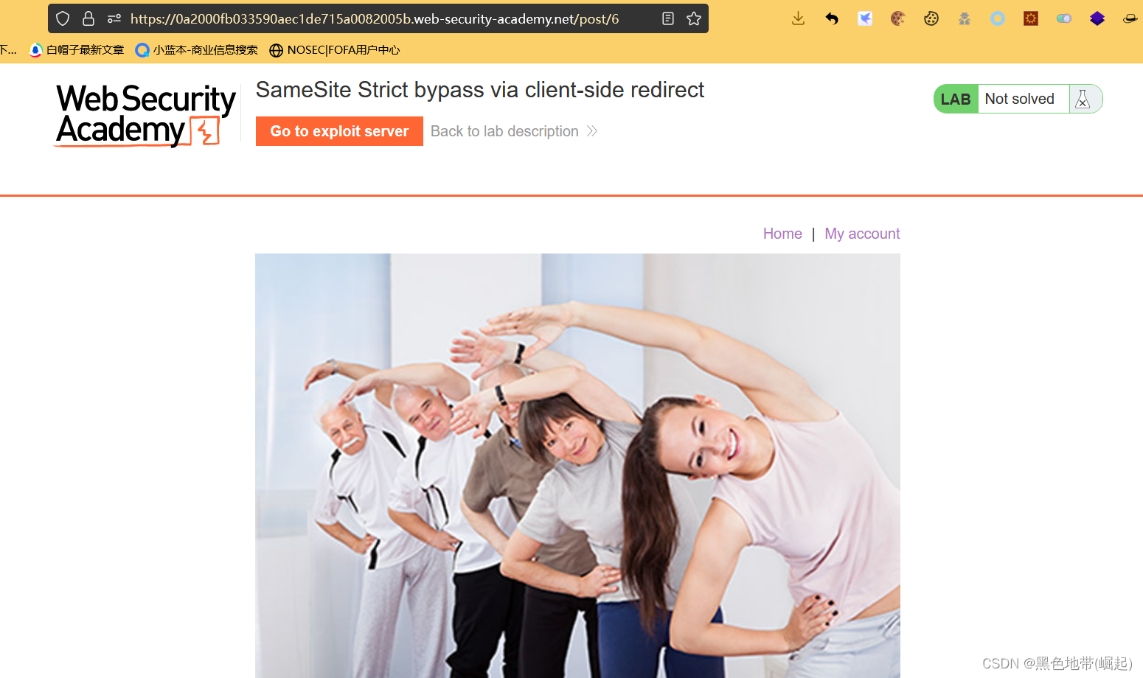
Task: Open the downloads arrow icon
Action: (x=798, y=18)
